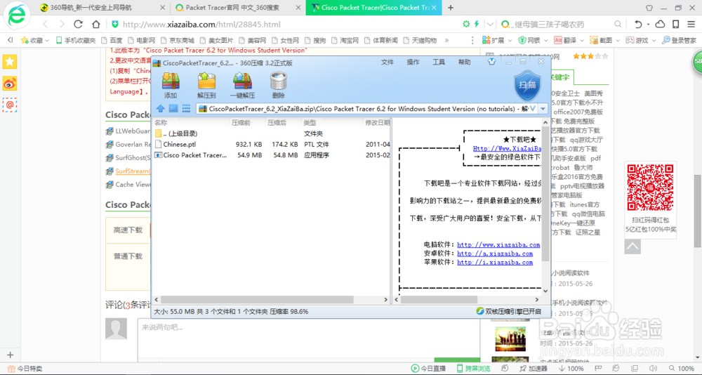
Task: Click the Weibo sidebar icon
Action: click(x=10, y=84)
